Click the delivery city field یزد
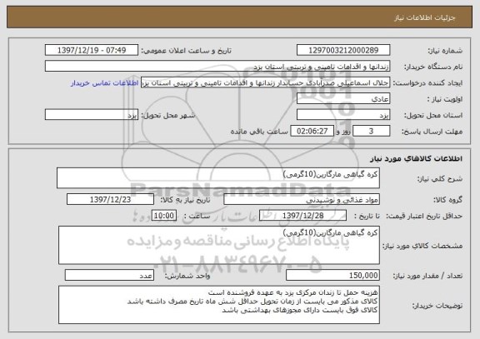This screenshot has height=339, width=480. click(92, 115)
